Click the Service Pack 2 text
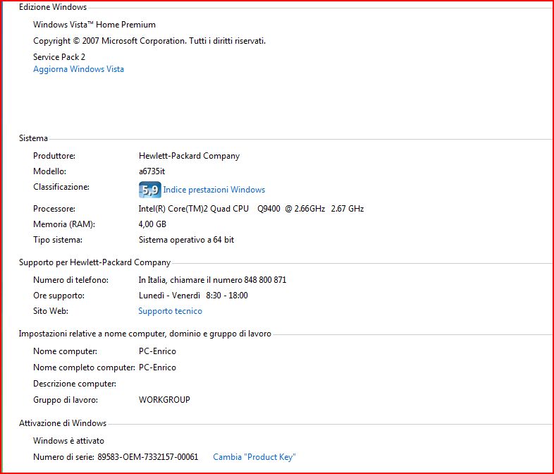554x474 pixels. (59, 57)
